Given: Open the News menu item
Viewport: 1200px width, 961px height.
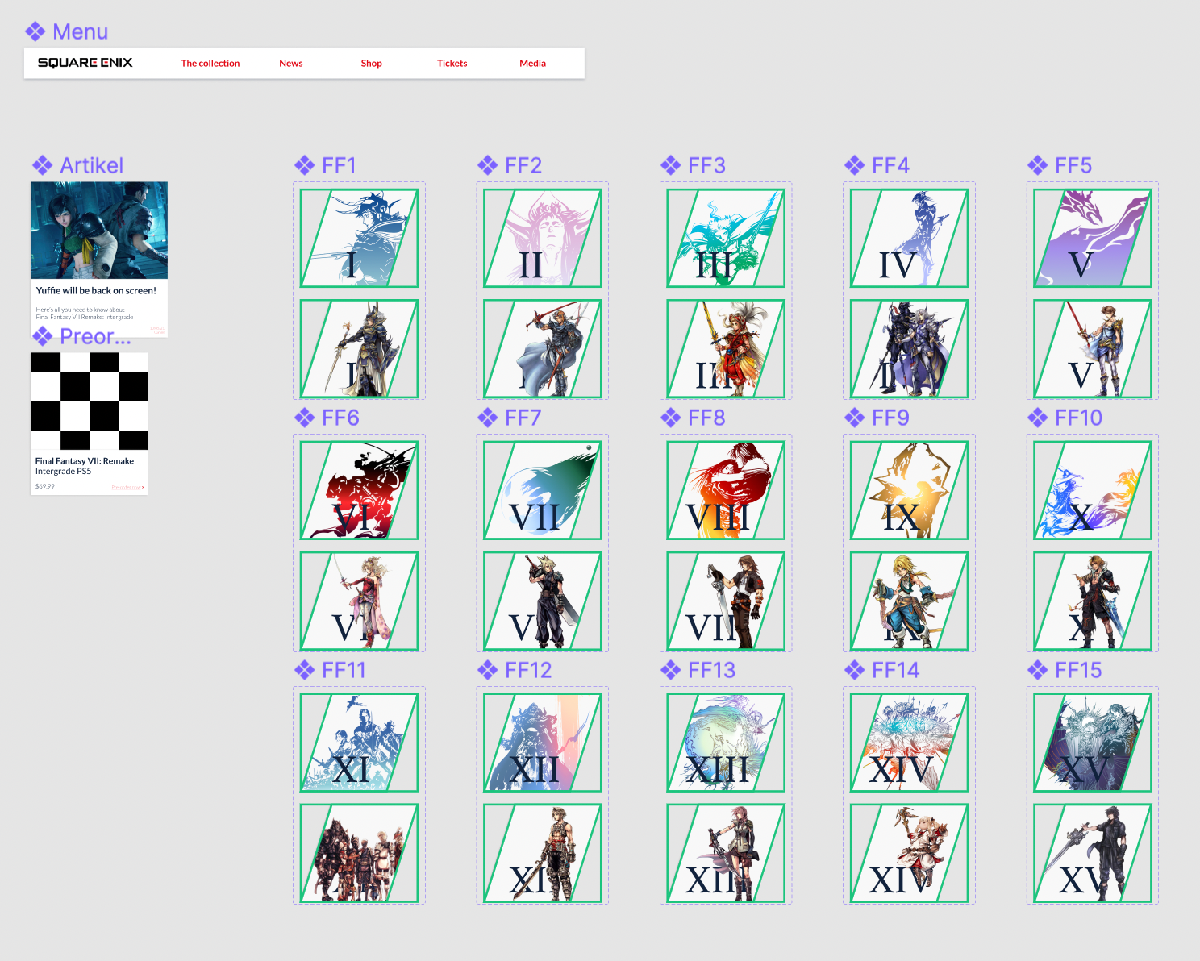Looking at the screenshot, I should (x=291, y=63).
